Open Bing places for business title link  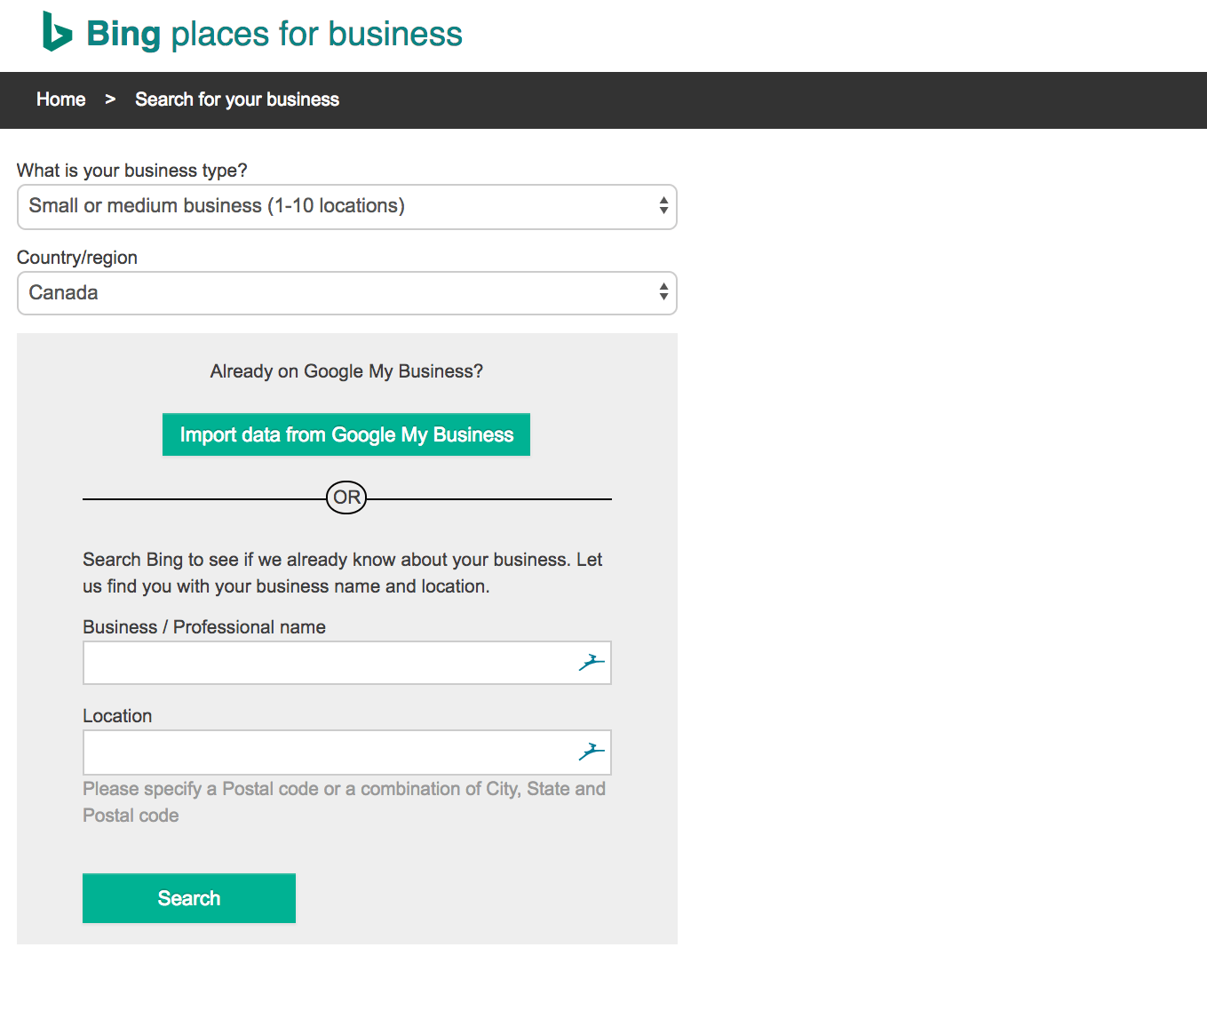pos(274,34)
